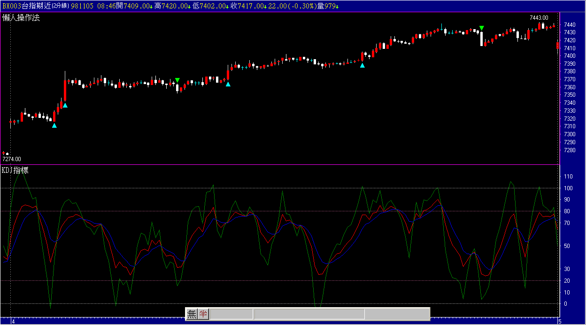Click the 7280 price axis label
This screenshot has height=325, width=586.
[569, 150]
